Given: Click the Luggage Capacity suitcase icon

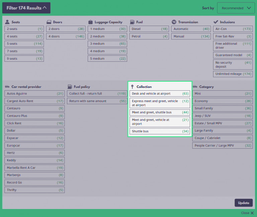Looking at the screenshot, I should click(x=90, y=22).
